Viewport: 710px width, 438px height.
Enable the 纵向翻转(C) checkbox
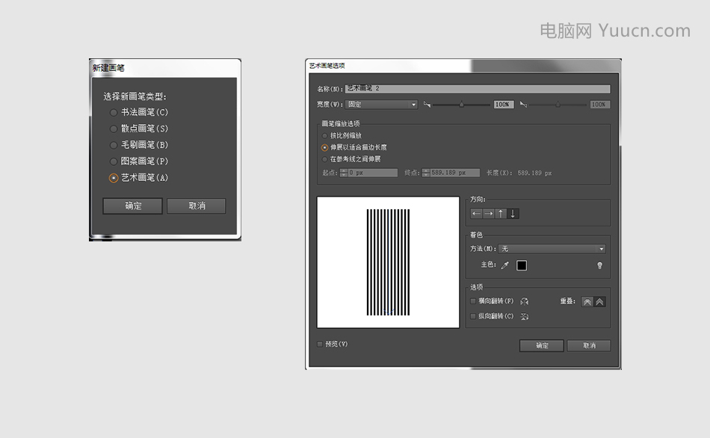tap(473, 316)
